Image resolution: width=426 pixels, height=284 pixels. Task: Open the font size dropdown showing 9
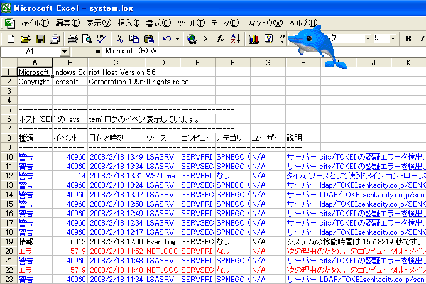click(393, 39)
